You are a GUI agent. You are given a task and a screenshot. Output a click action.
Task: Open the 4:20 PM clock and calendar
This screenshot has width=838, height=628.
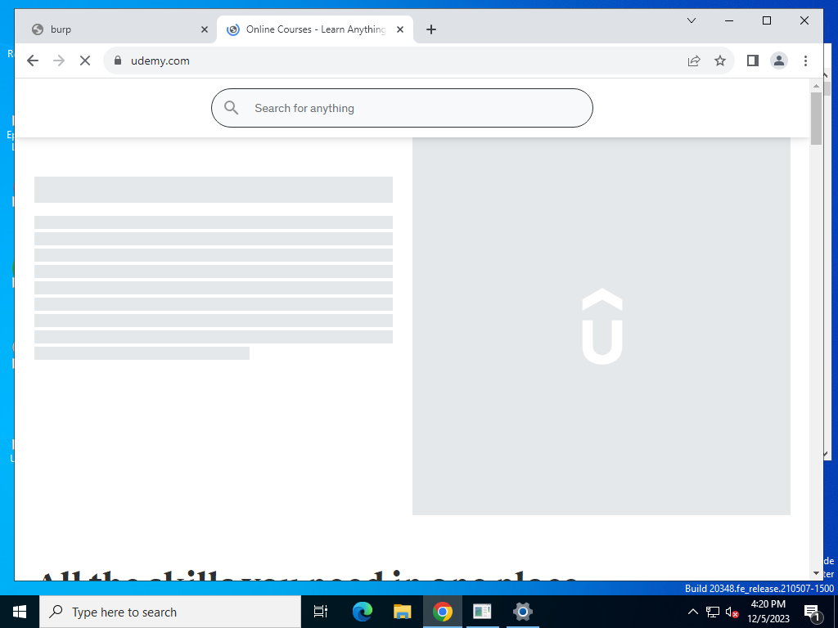tap(768, 612)
